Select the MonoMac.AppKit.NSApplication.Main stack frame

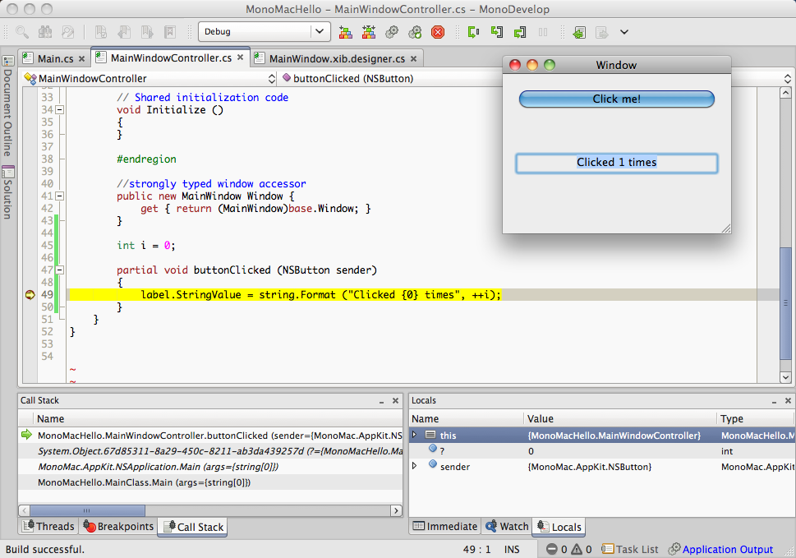click(x=210, y=467)
